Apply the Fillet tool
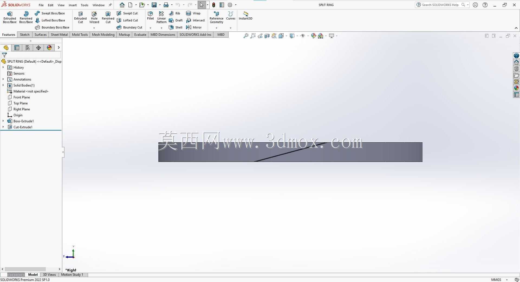The height and width of the screenshot is (282, 520). coord(150,16)
